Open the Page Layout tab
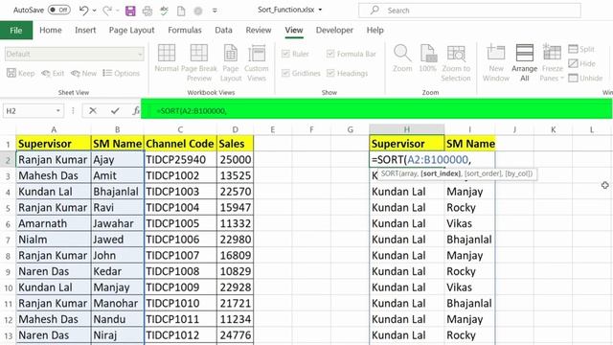 click(x=132, y=30)
